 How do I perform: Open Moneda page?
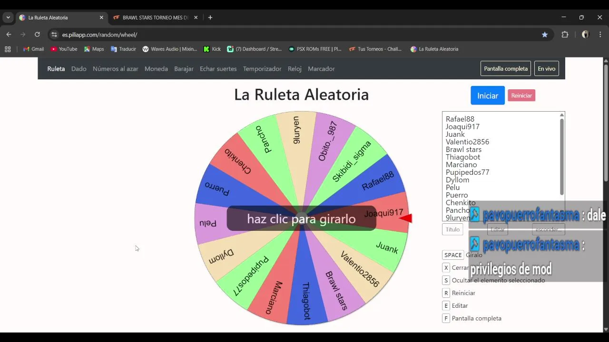[156, 69]
